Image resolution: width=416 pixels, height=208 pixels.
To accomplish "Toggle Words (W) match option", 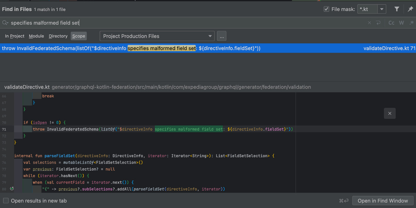I will pos(401,23).
